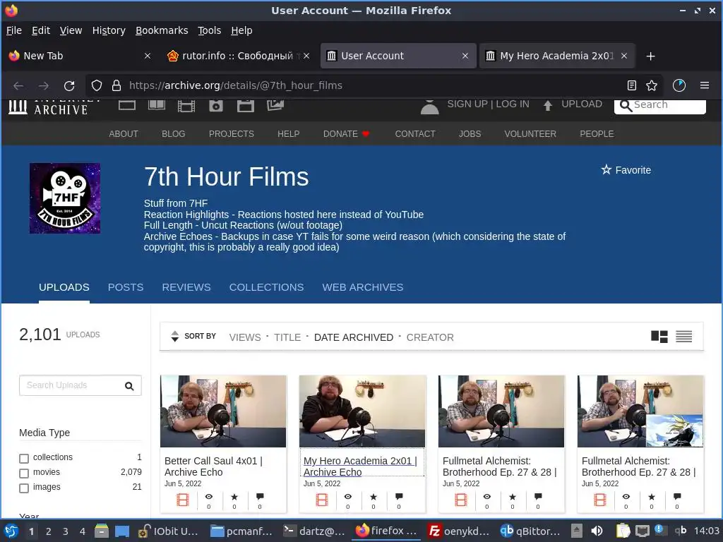Open the POSTS profile tab
Viewport: 723px width, 542px height.
(126, 287)
